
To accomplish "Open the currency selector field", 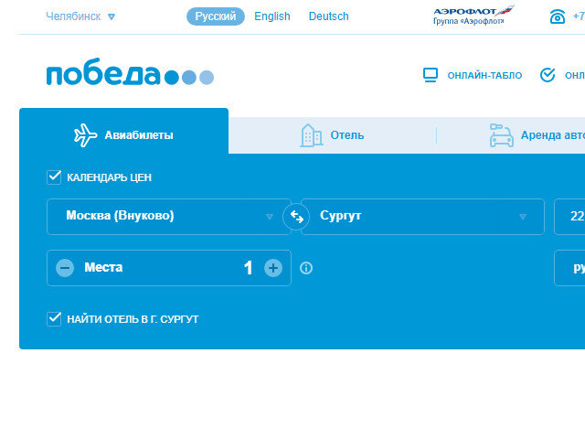I will click(x=569, y=268).
